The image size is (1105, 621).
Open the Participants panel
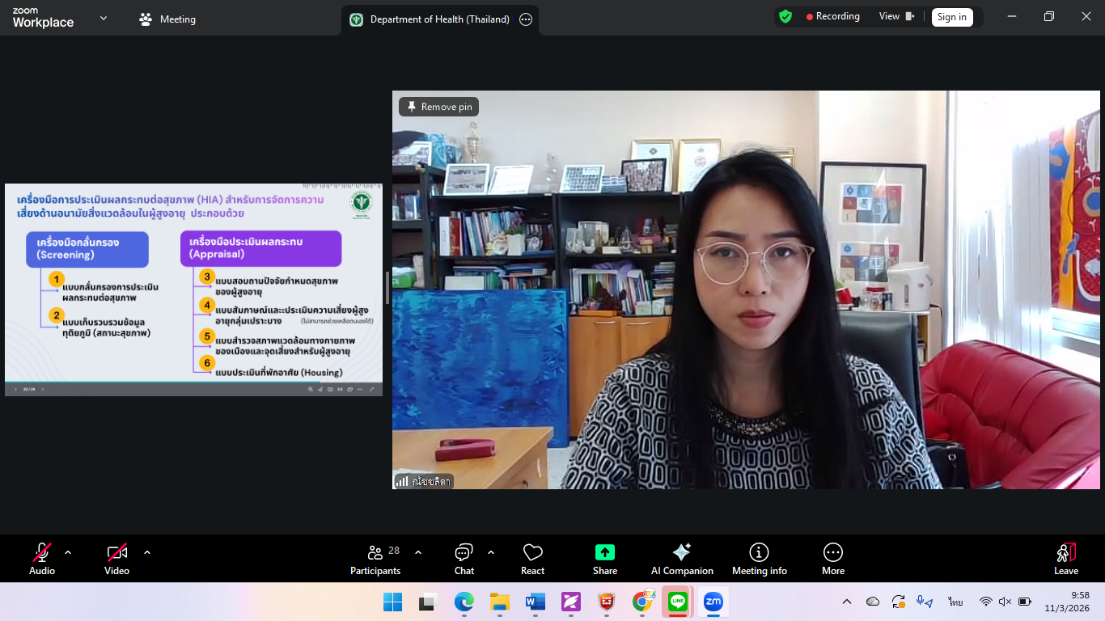(x=375, y=558)
